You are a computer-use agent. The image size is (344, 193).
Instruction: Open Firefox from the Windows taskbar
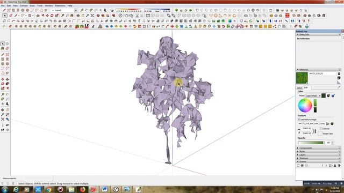pos(82,189)
